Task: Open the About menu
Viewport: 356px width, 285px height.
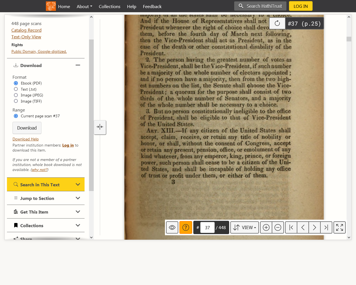Action: pyautogui.click(x=84, y=6)
